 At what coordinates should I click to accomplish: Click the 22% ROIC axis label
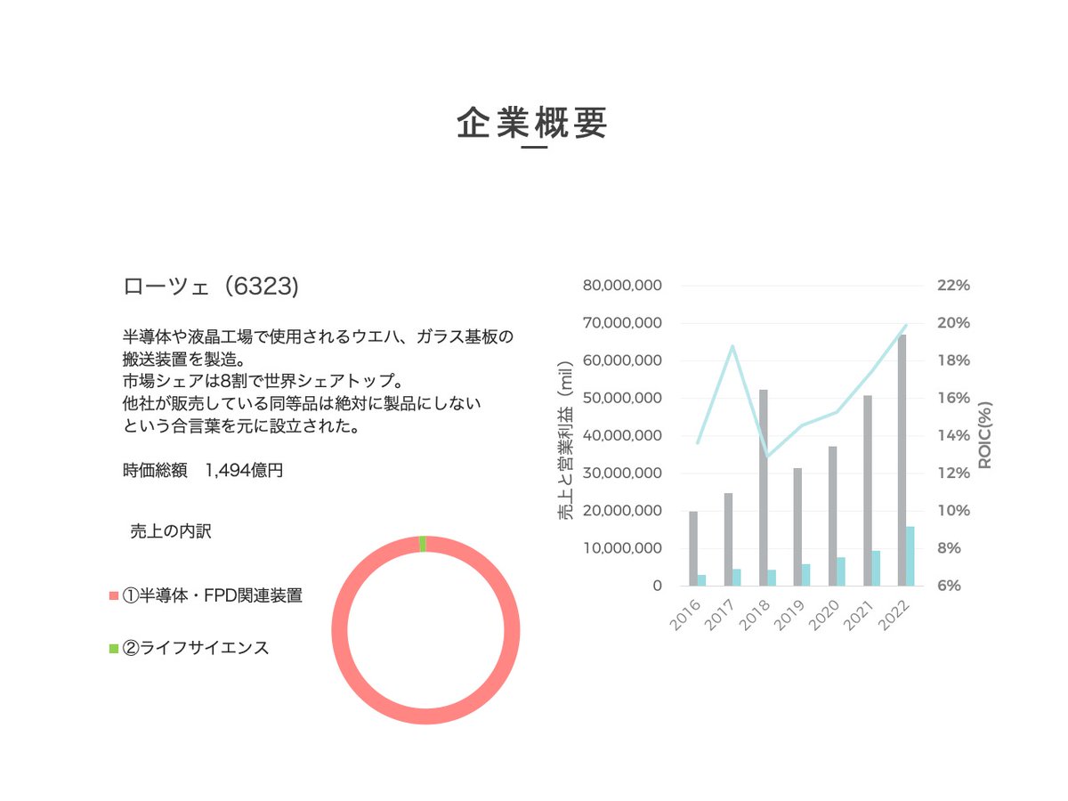[x=953, y=286]
